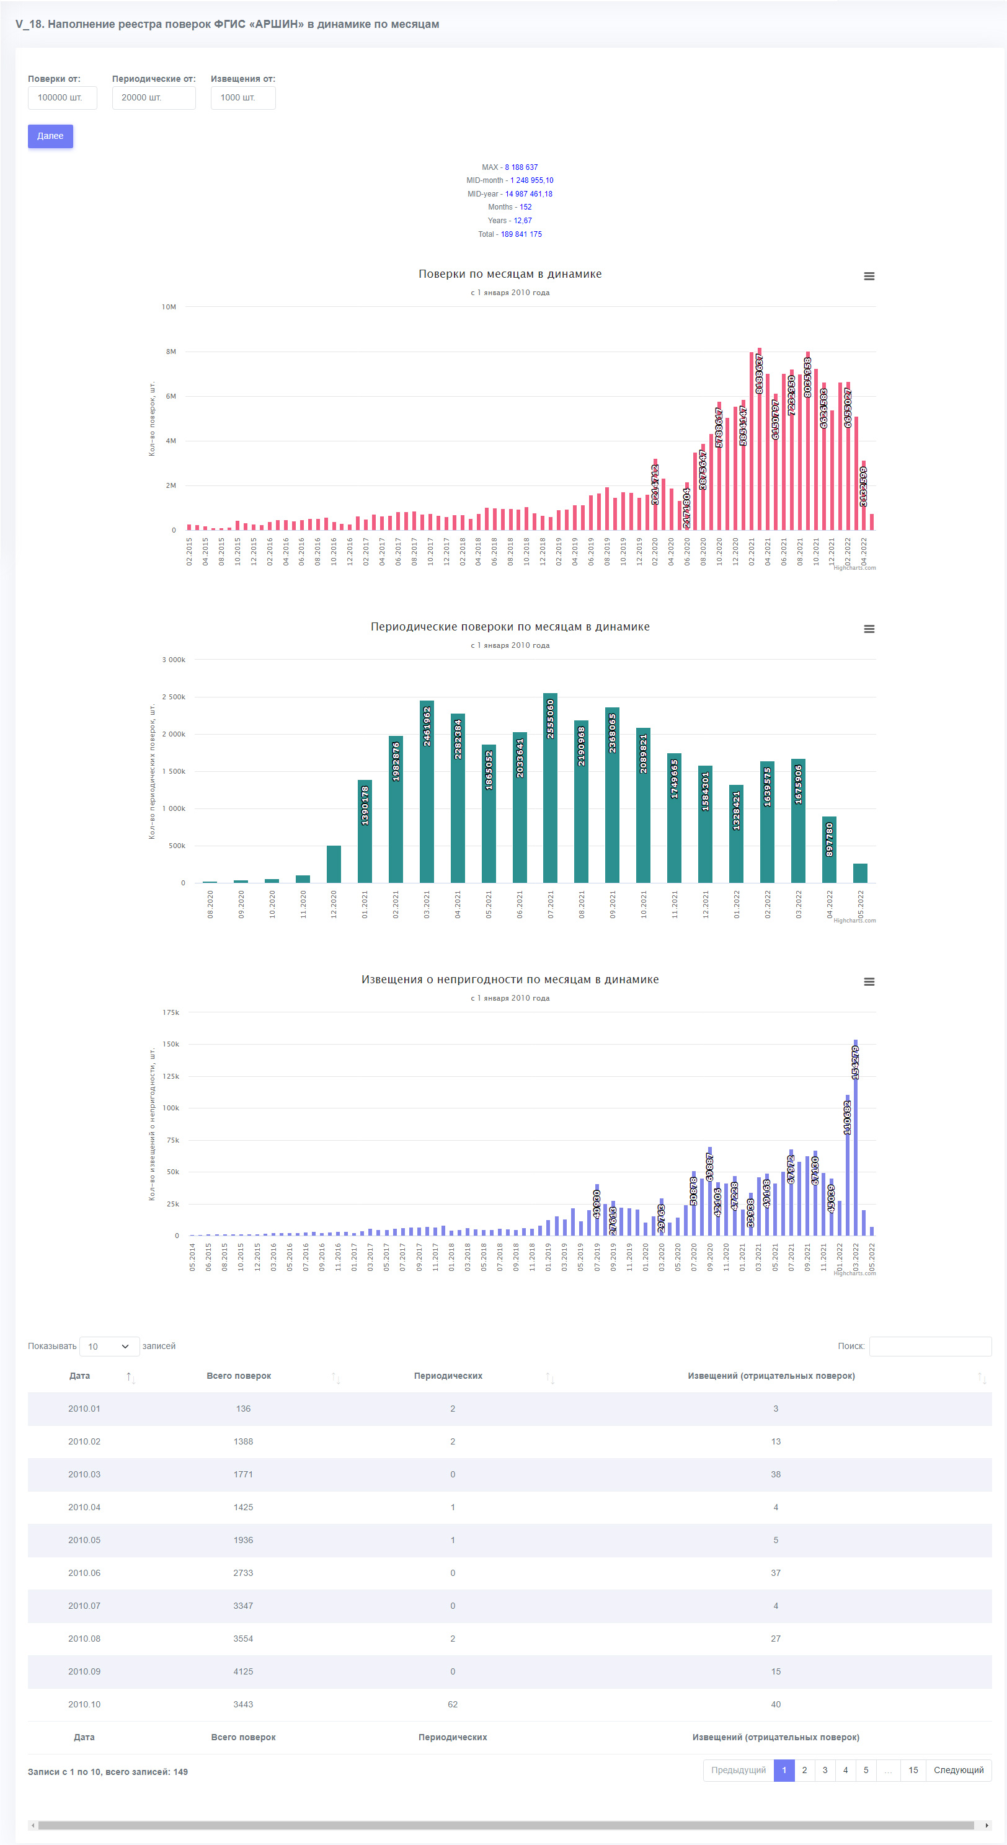The image size is (1007, 1845).
Task: Focus the Поверки от input field
Action: [x=62, y=97]
